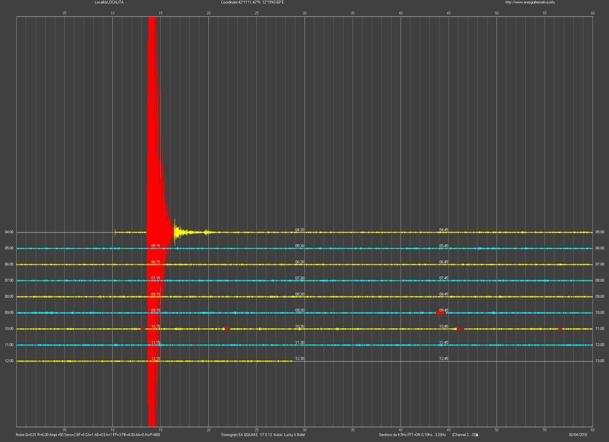The image size is (609, 442).
Task: Click the Coordinate text in header
Action: click(252, 2)
